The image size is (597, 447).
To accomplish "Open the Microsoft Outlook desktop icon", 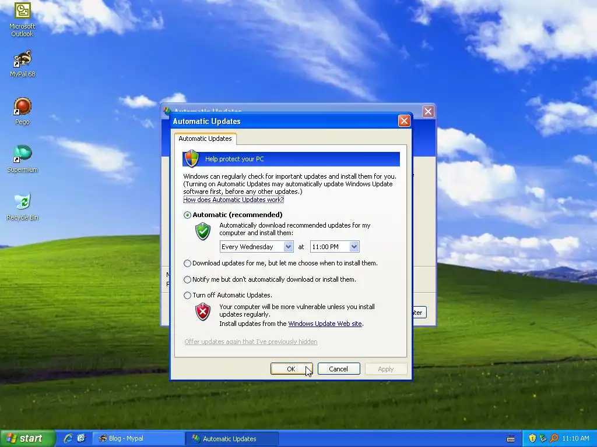I will click(x=22, y=19).
